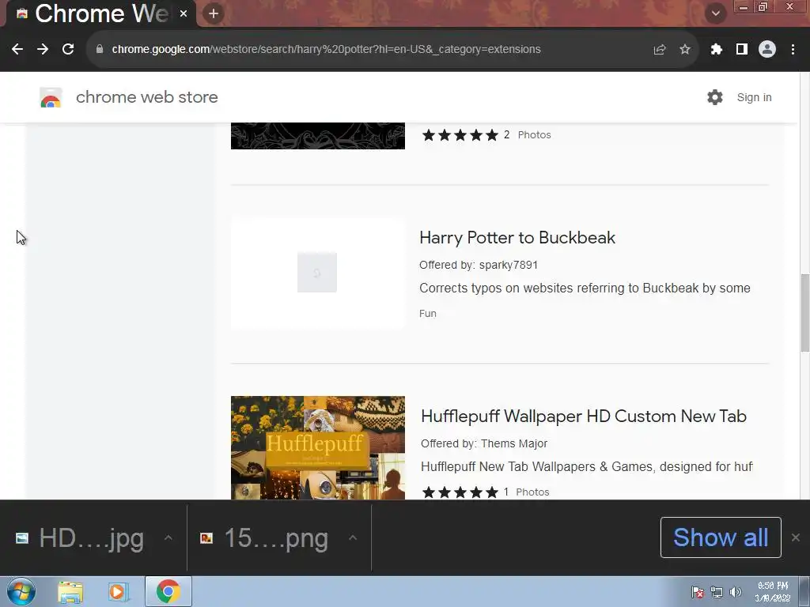
Task: Close the downloads bar
Action: (796, 537)
